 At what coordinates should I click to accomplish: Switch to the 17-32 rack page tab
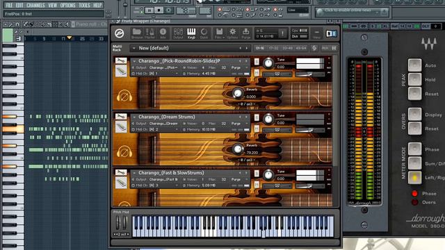pyautogui.click(x=273, y=48)
